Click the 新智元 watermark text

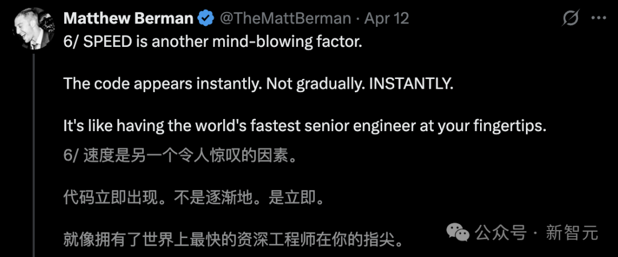coord(572,233)
